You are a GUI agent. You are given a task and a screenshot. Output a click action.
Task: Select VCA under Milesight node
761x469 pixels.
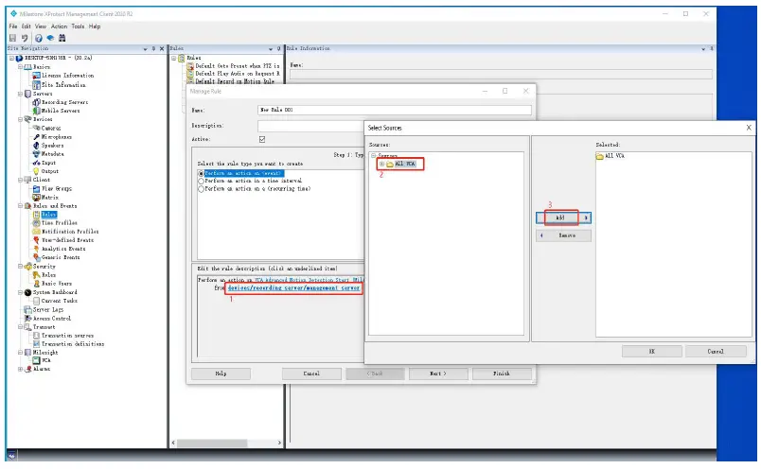click(x=46, y=360)
